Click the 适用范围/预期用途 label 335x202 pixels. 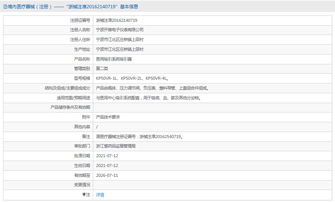click(x=73, y=98)
